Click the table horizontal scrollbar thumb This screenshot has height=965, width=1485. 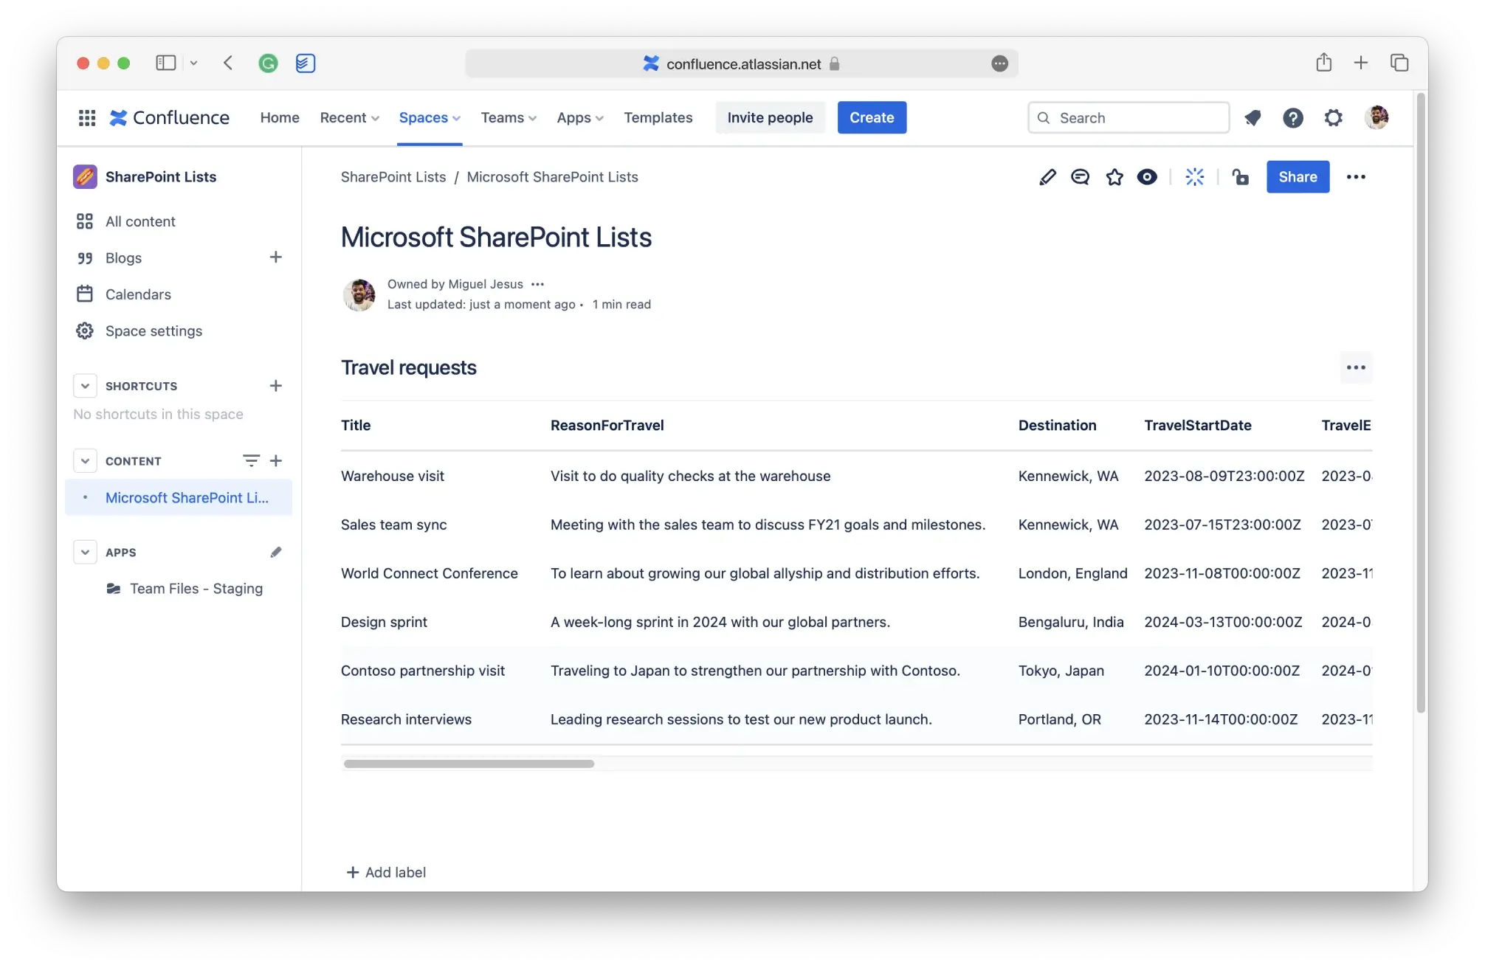point(469,764)
